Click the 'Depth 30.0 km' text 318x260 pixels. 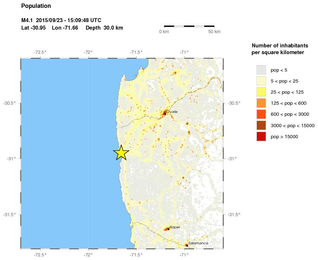104,28
